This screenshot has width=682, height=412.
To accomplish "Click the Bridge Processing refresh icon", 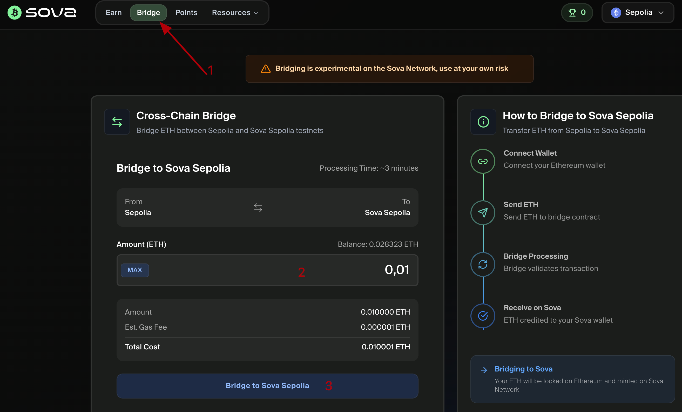I will click(x=483, y=264).
